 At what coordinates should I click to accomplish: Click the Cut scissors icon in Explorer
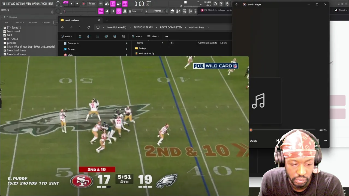(x=80, y=36)
